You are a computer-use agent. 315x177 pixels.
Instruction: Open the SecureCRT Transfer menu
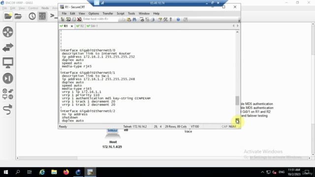point(108,13)
